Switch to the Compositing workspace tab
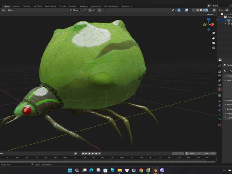Viewport: 232px width, 174px height. click(96, 6)
